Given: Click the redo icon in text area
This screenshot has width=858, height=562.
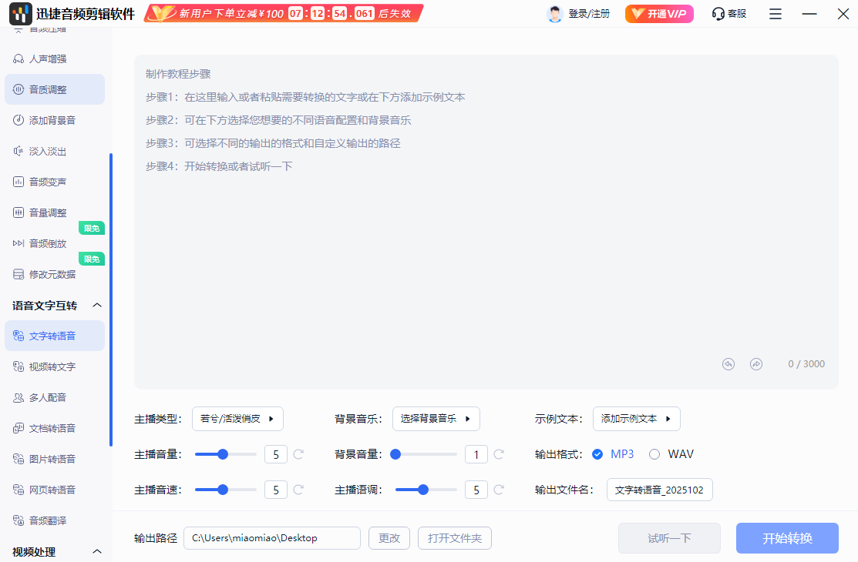Looking at the screenshot, I should (756, 364).
